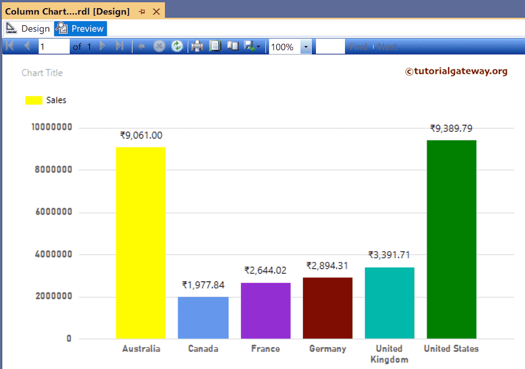
Task: Switch to the Design tab
Action: (x=28, y=28)
